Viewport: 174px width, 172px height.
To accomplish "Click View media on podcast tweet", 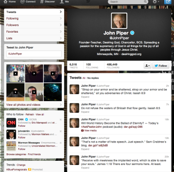I will (89, 131).
